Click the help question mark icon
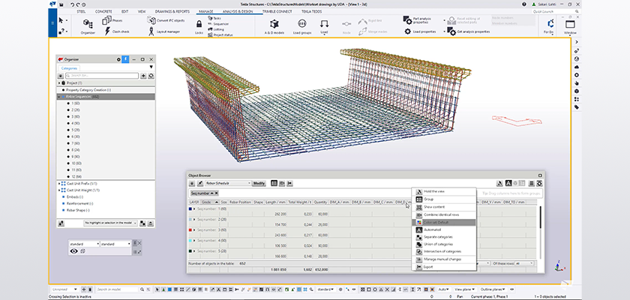Screen dimensions: 630x300 (x=524, y=4)
